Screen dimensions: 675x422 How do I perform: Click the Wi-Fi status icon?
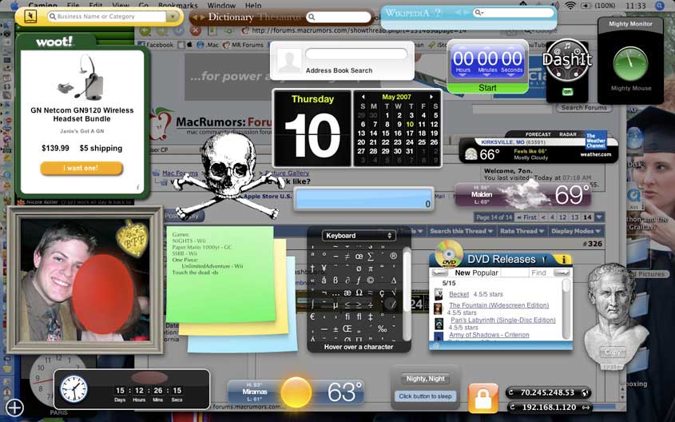pyautogui.click(x=570, y=6)
